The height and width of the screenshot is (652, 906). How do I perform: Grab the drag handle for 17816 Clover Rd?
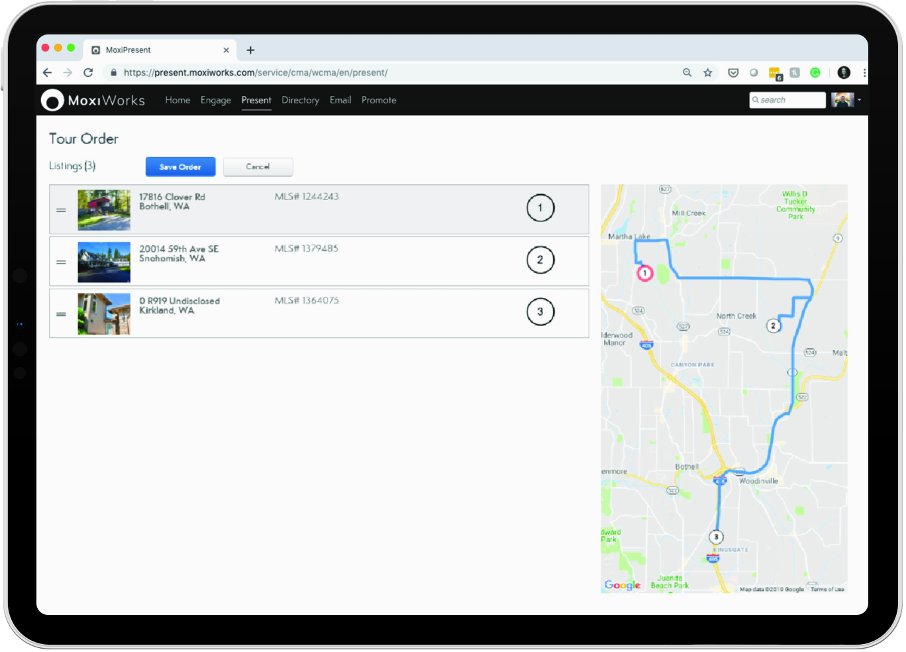pyautogui.click(x=61, y=210)
